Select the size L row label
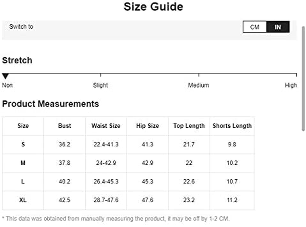This screenshot has width=306, height=227. click(x=23, y=181)
